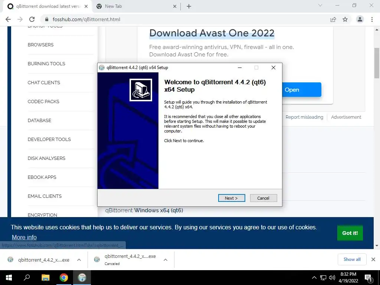The image size is (380, 285).
Task: Open Windows taskbar search
Action: (27, 278)
